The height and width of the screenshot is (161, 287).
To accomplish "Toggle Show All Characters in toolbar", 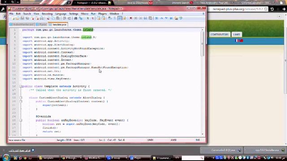I will click(115, 18).
